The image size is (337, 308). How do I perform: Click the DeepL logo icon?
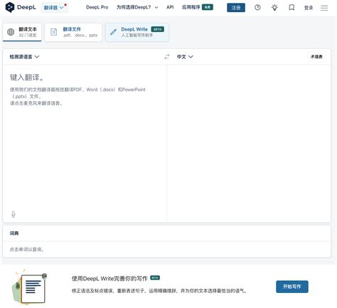click(x=10, y=7)
